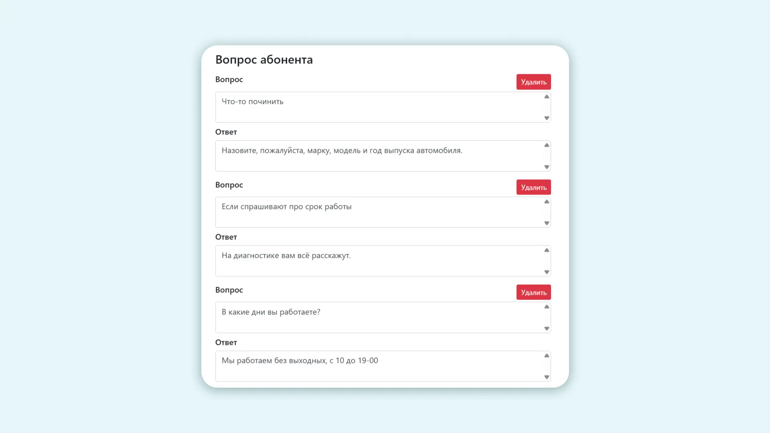Delete the "В какие дни вы работаете?" question
This screenshot has width=770, height=433.
coord(533,292)
